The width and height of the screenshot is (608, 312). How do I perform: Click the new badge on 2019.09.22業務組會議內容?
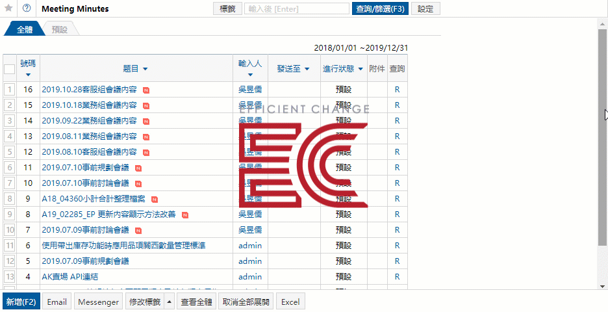point(146,122)
